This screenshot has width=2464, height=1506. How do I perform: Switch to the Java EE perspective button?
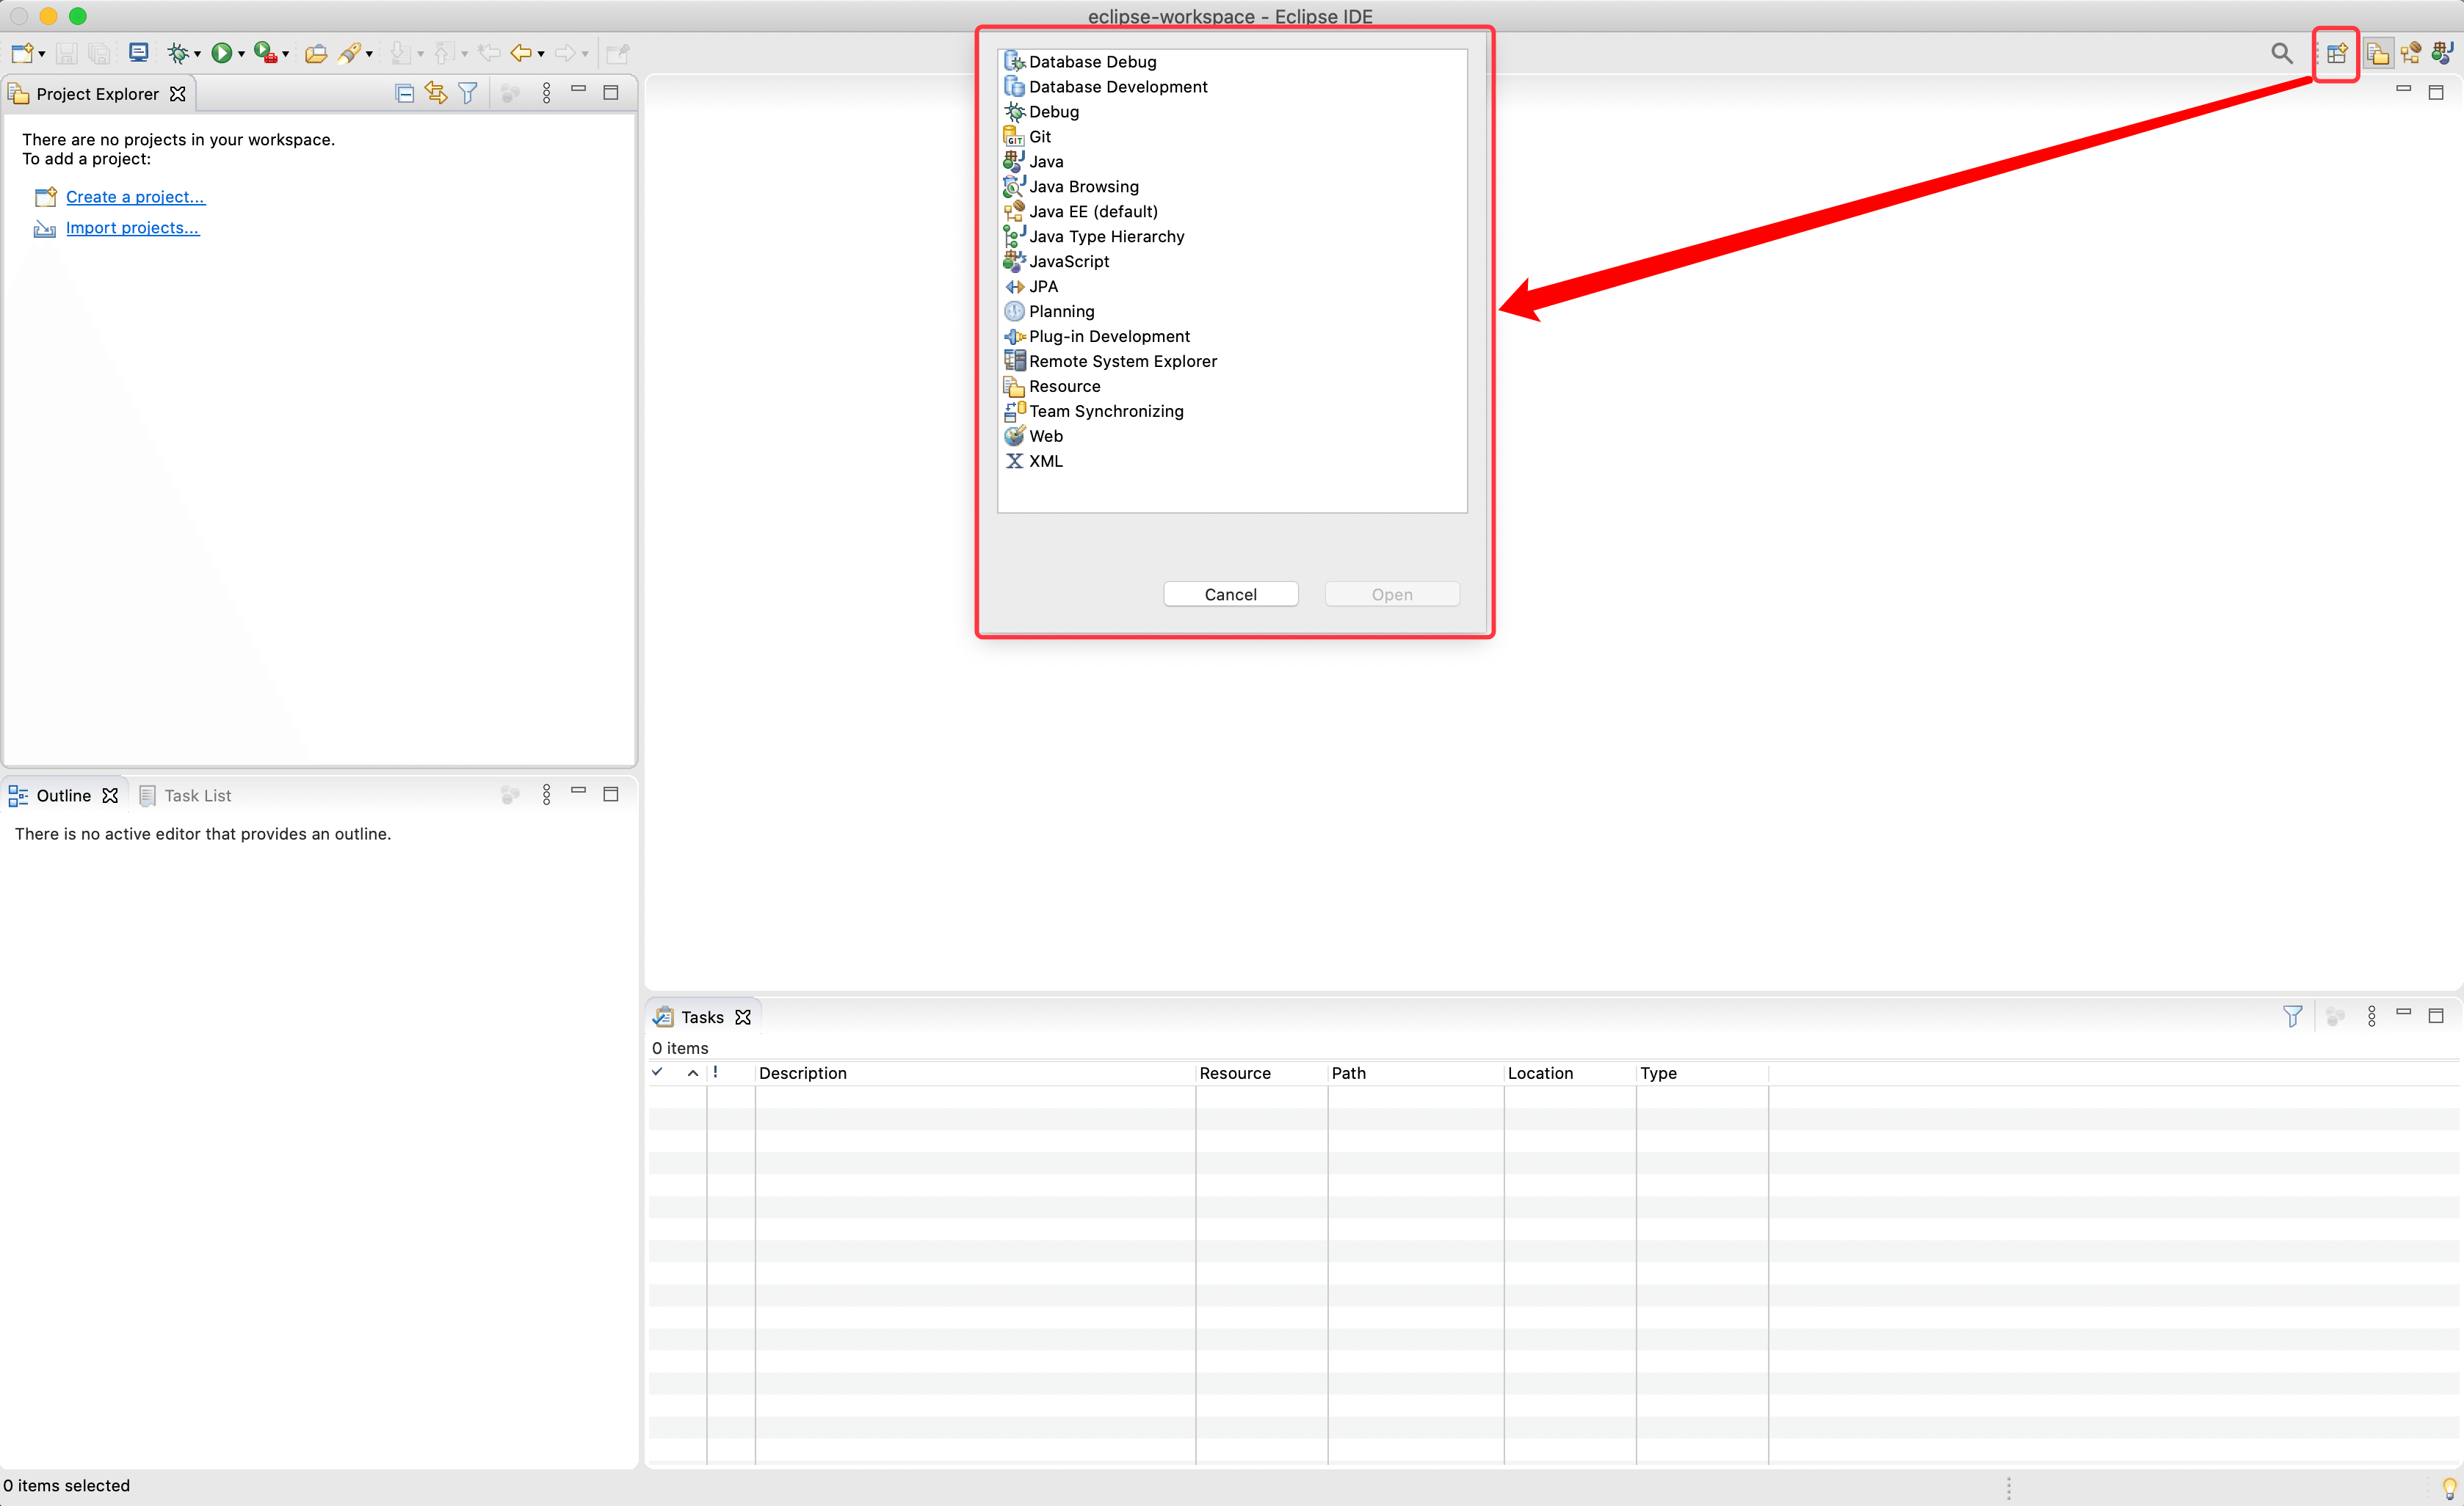click(x=2411, y=53)
